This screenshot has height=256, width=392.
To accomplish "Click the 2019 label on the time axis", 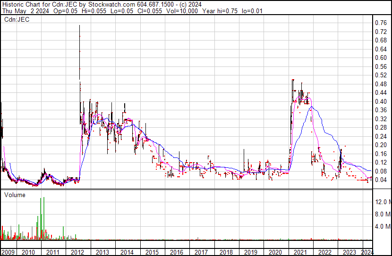I will pyautogui.click(x=250, y=252).
